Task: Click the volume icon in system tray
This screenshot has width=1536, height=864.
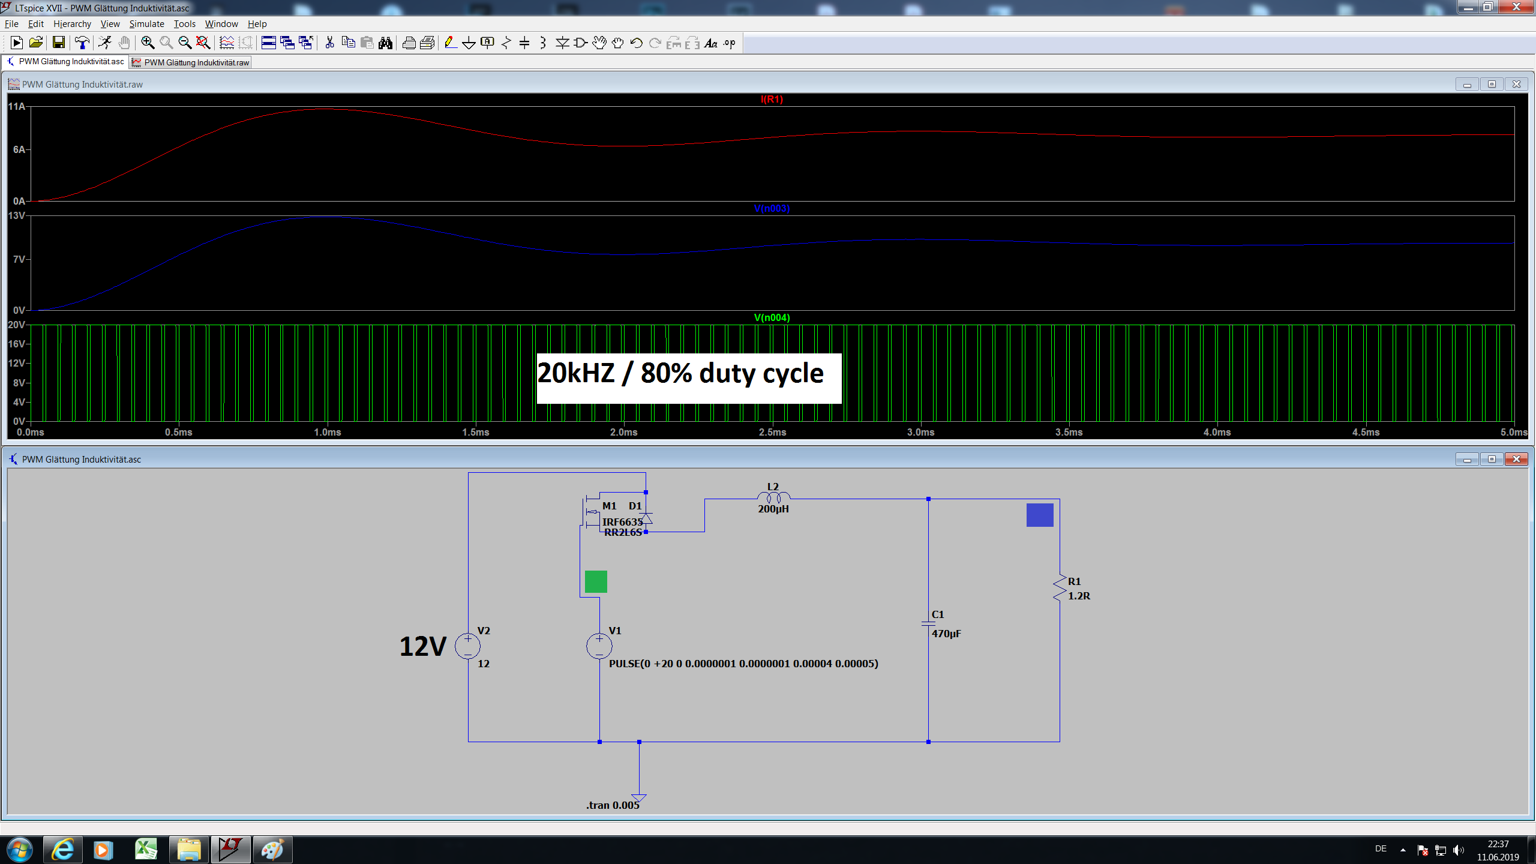Action: [1459, 850]
